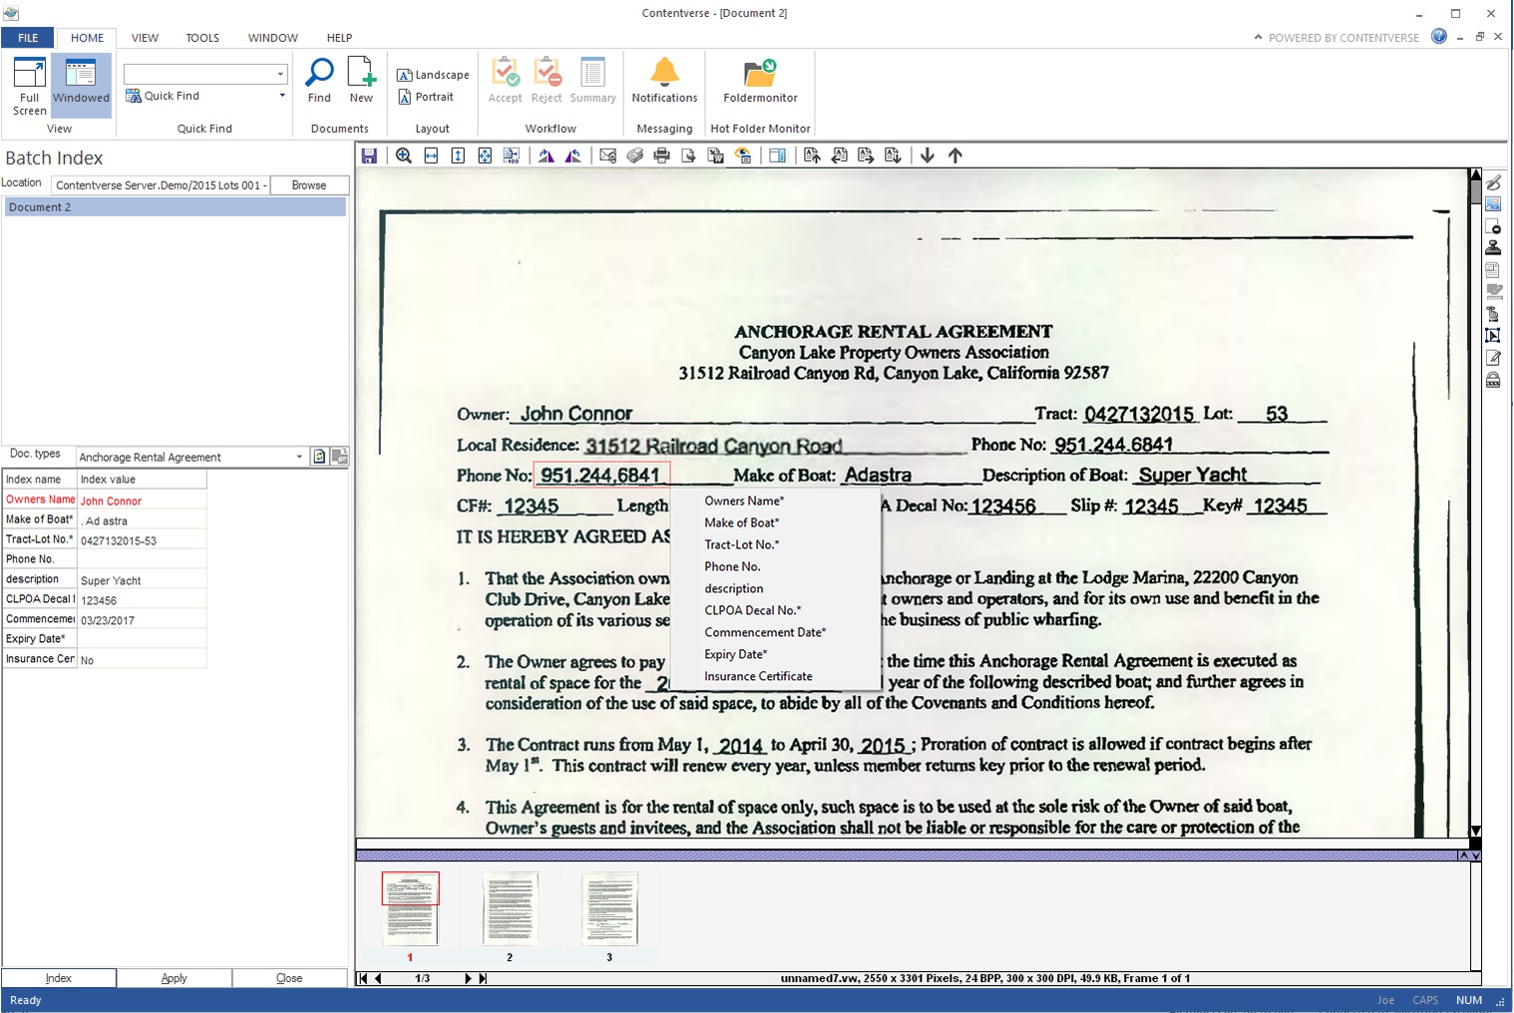Choose Expiry Date* from the context menu
Image resolution: width=1514 pixels, height=1013 pixels.
coord(776,654)
